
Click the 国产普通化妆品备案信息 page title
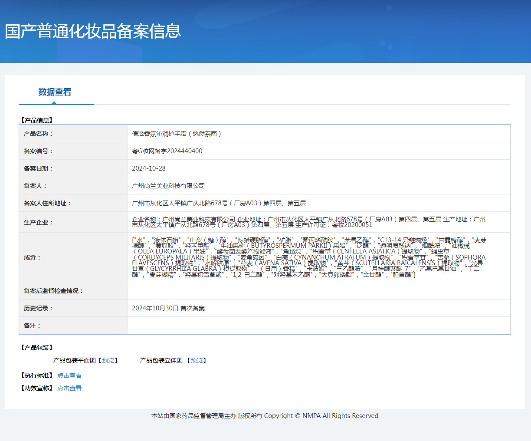pos(93,31)
